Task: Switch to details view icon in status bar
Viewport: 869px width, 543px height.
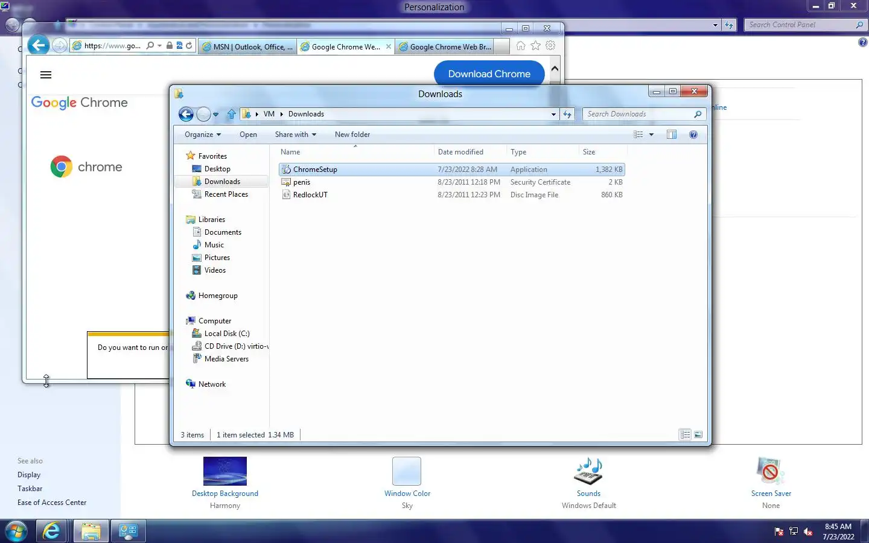Action: coord(685,434)
